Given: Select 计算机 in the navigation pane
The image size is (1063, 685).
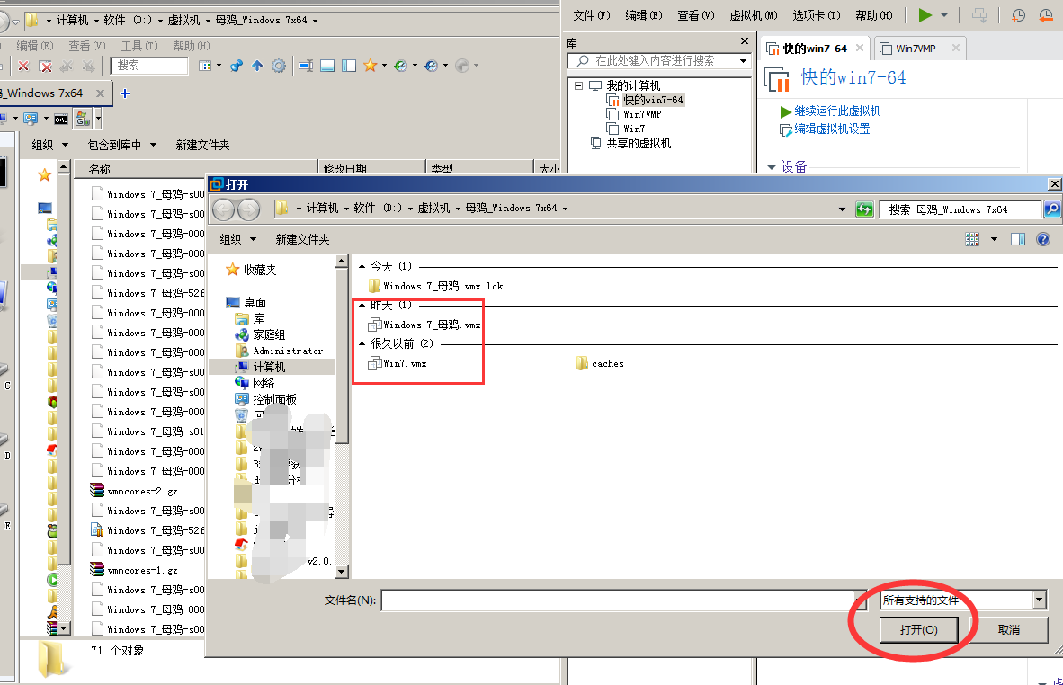Looking at the screenshot, I should tap(268, 367).
